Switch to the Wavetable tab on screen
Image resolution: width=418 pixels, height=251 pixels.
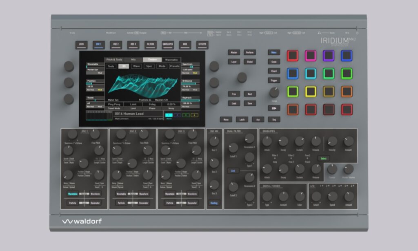(172, 60)
